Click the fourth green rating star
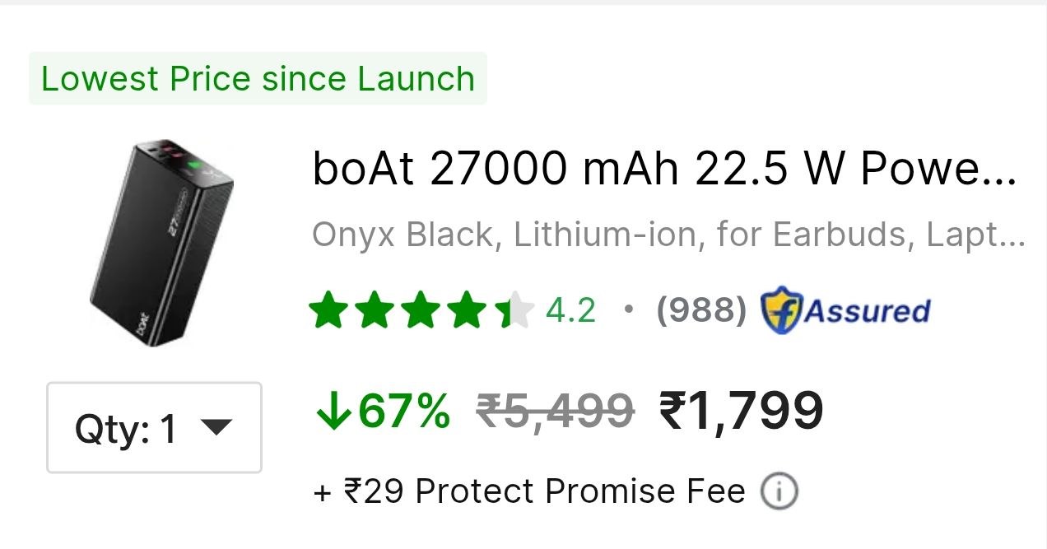Screen dimensions: 1047x549 point(468,310)
